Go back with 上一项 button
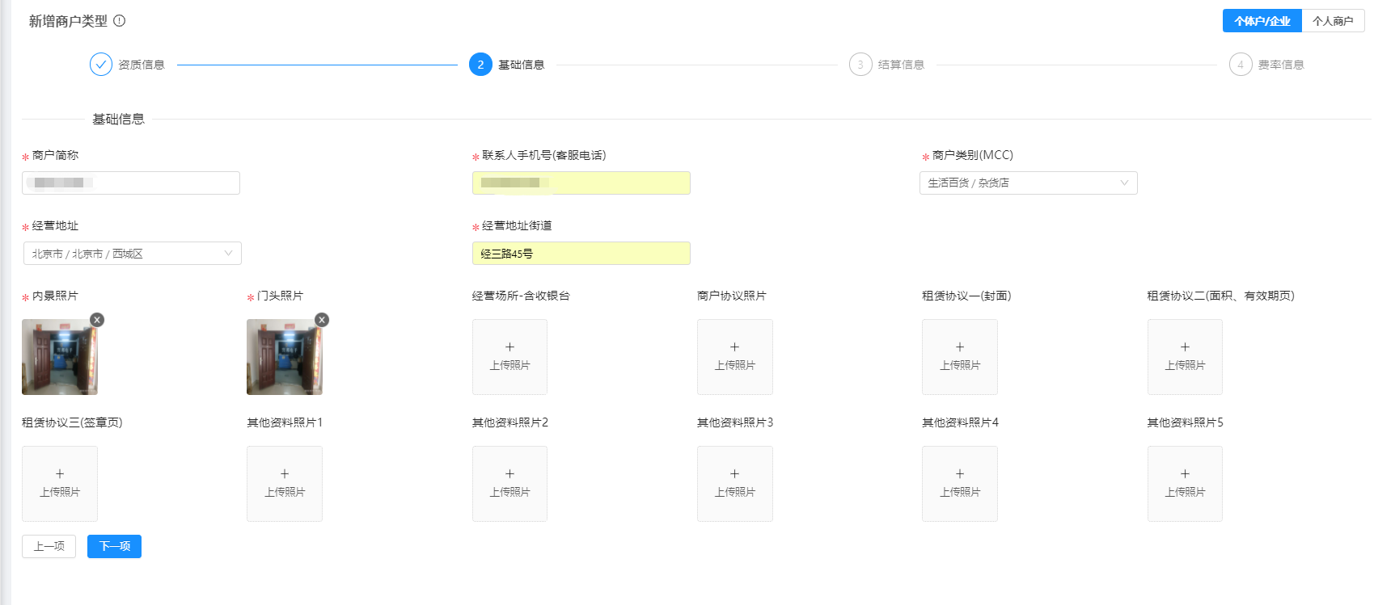Screen dimensions: 1374x605 [x=49, y=547]
